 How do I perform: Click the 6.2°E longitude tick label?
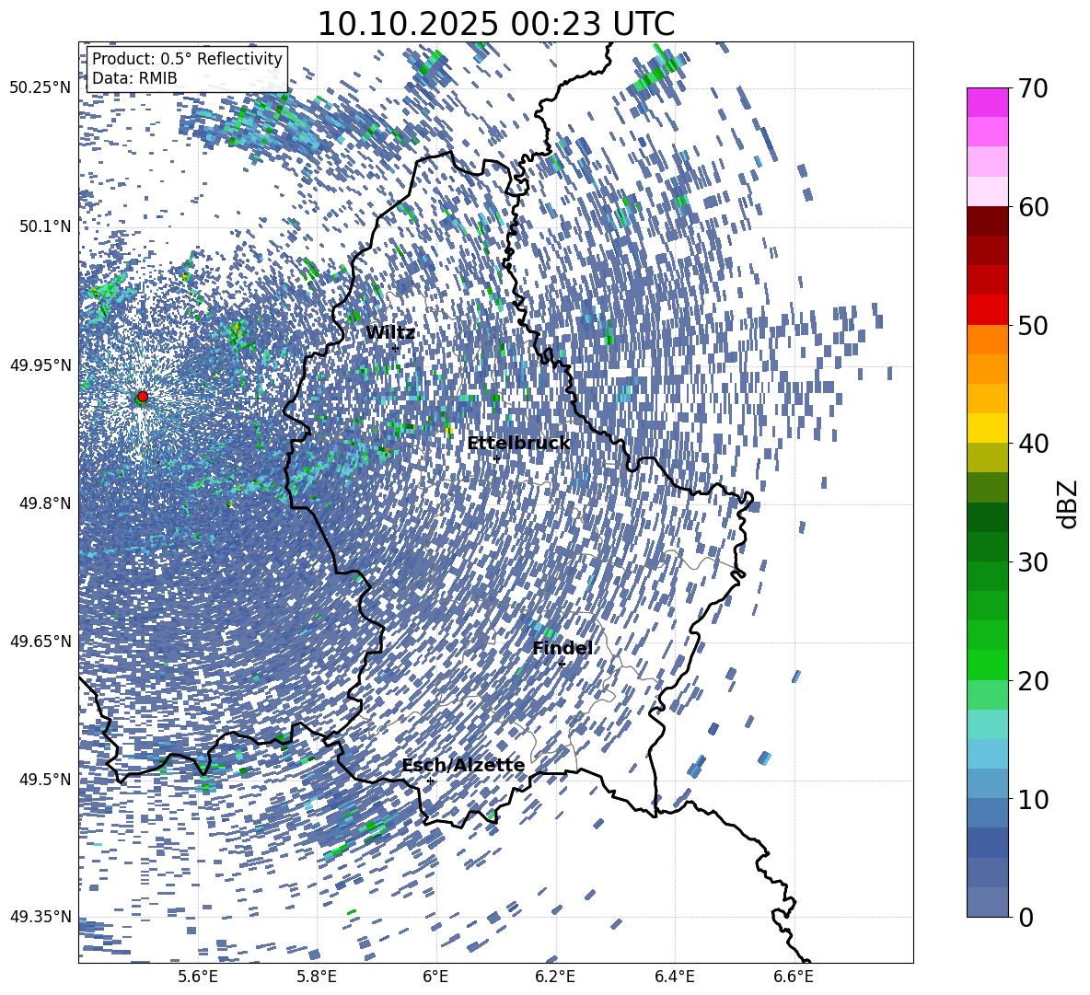pos(555,977)
